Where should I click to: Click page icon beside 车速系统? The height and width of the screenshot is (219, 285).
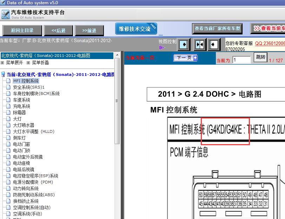tap(8, 100)
